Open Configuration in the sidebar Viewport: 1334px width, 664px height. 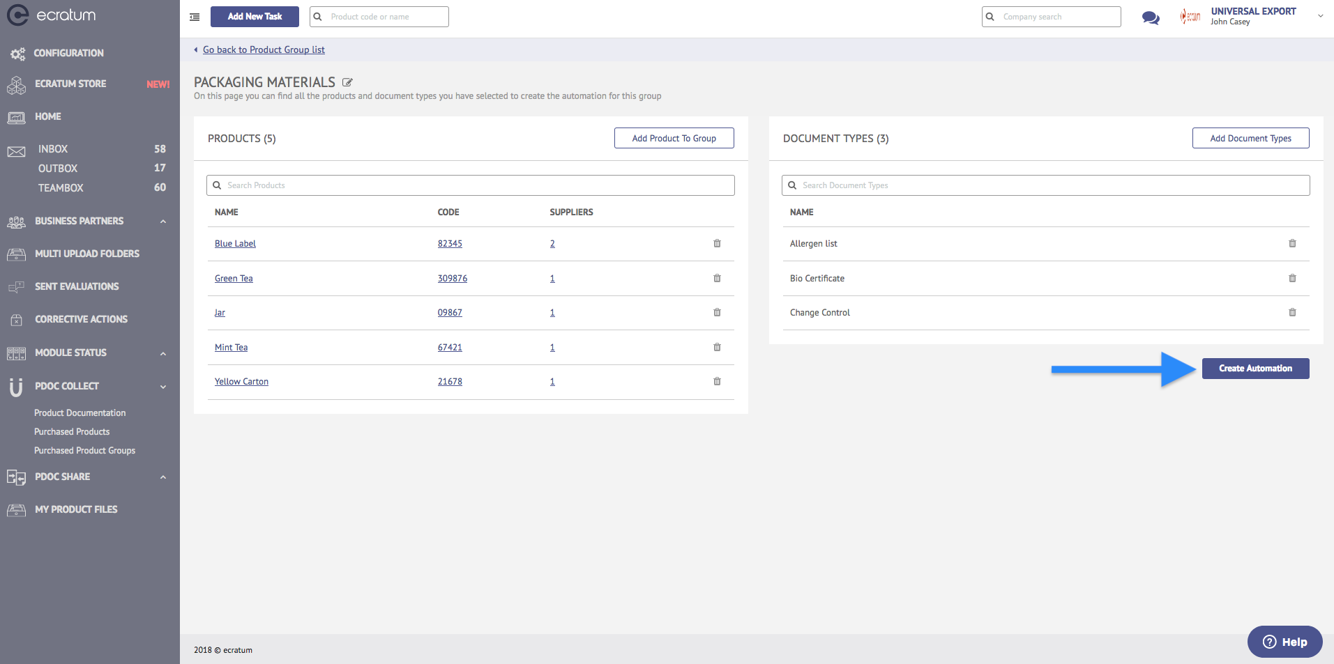coord(69,53)
